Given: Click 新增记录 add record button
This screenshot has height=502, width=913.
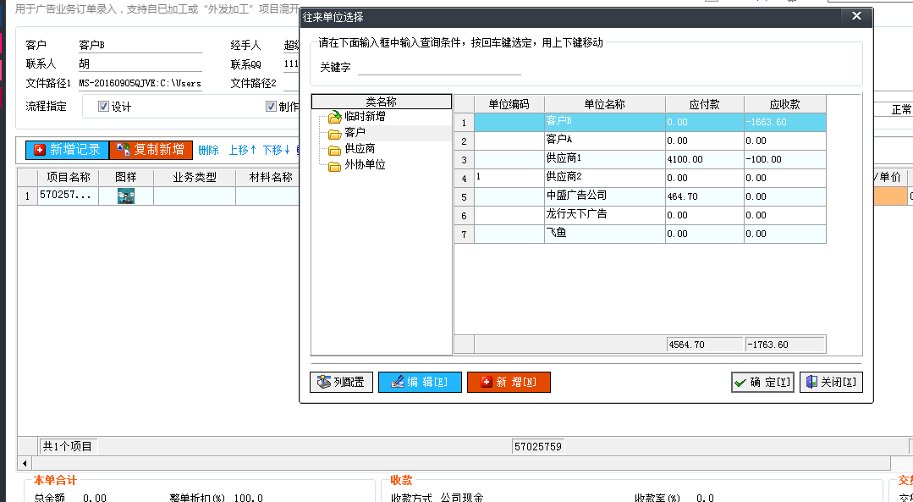Looking at the screenshot, I should tap(67, 150).
